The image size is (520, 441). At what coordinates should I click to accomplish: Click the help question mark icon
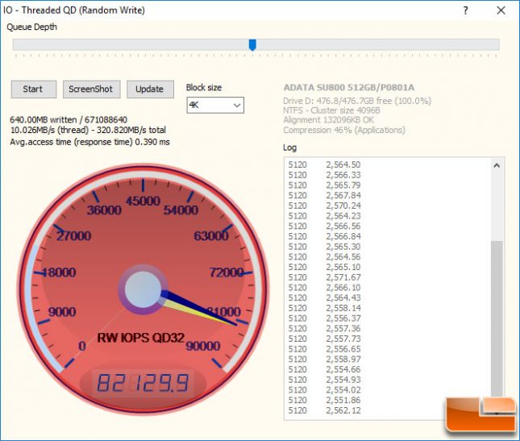466,10
